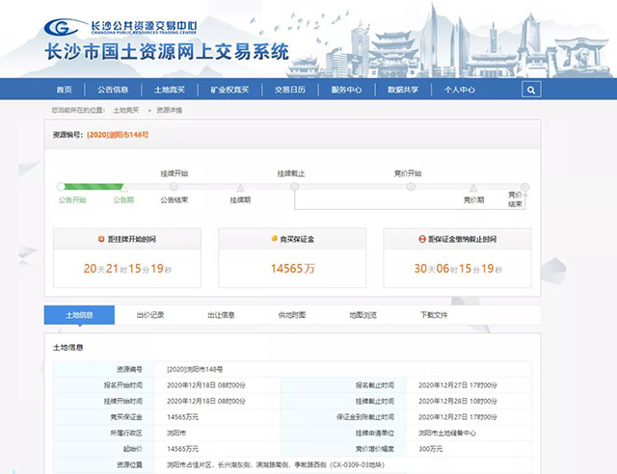Click the green 公告开始 progress segment
Screen dimensions: 617x474
(89, 187)
